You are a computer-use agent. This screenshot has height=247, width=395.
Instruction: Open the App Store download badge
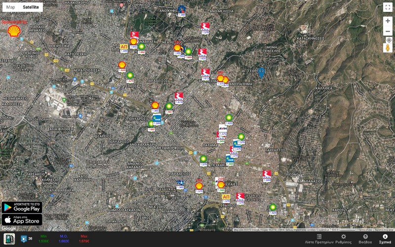pos(22,219)
